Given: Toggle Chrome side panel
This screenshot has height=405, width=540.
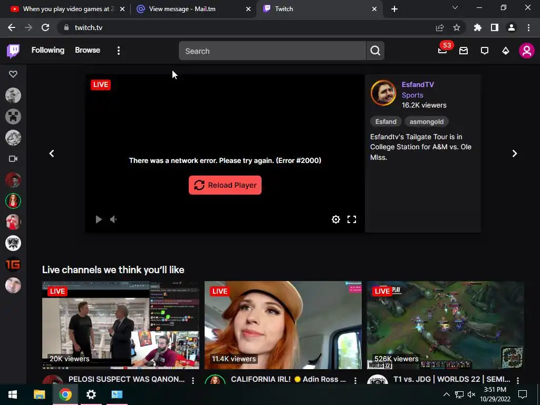Looking at the screenshot, I should (495, 27).
